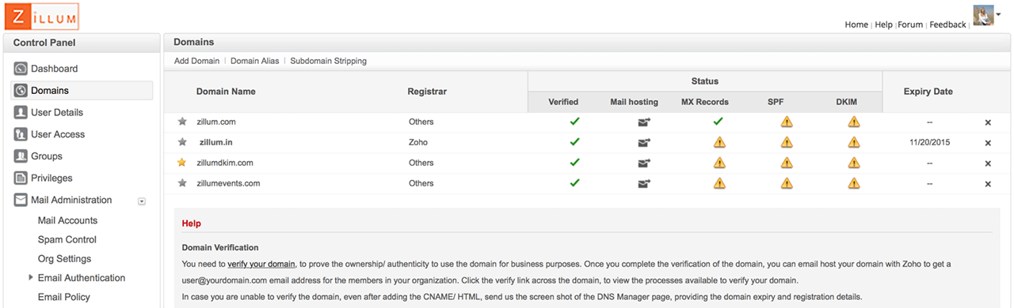Open the Dashboard sidebar icon
This screenshot has width=1014, height=308.
click(x=21, y=69)
